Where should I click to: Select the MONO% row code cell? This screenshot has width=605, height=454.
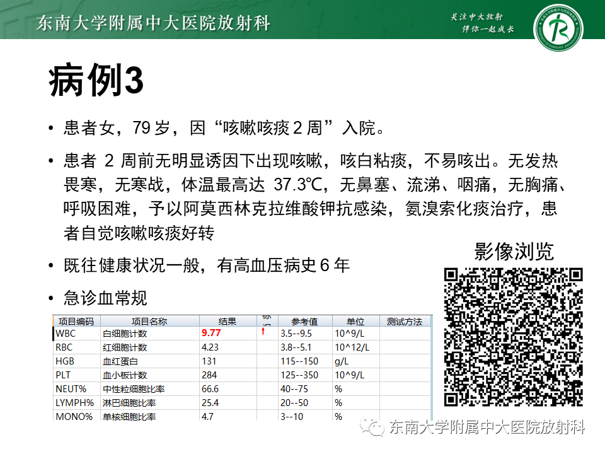pyautogui.click(x=77, y=416)
